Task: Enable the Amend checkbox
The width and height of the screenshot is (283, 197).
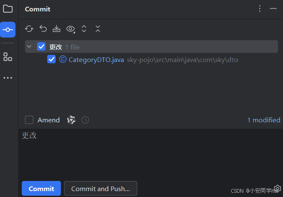Action: coord(29,120)
